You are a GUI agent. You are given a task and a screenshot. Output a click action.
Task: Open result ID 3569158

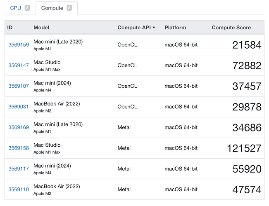[19, 148]
